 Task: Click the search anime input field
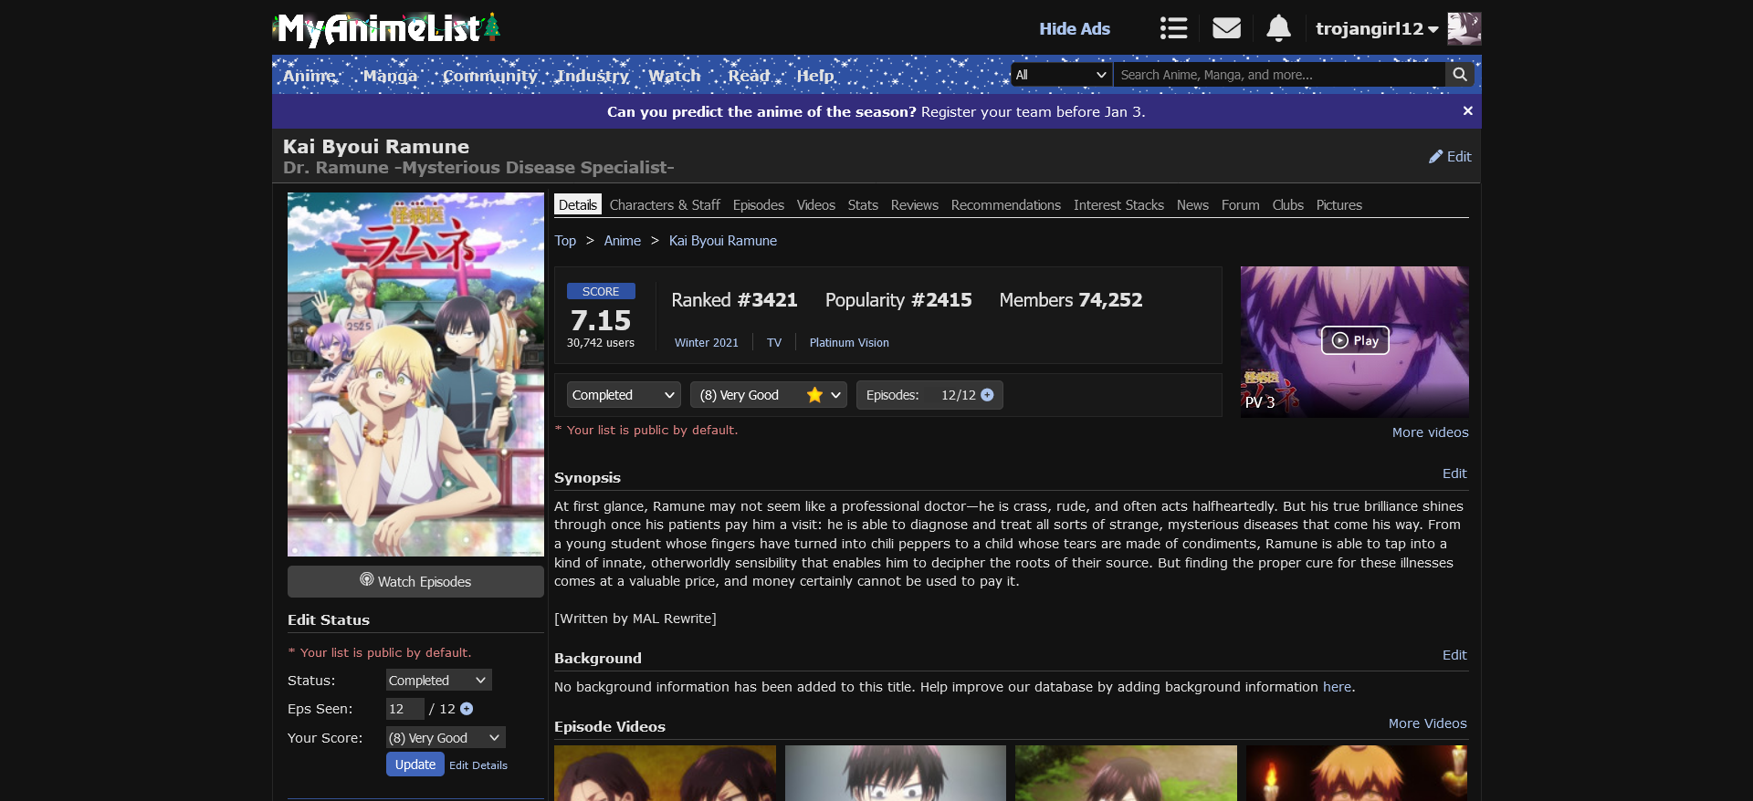point(1278,75)
